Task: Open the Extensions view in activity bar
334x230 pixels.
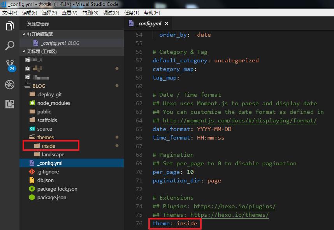Action: [10, 104]
